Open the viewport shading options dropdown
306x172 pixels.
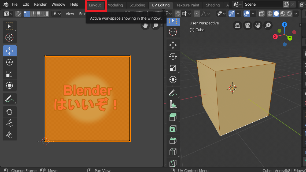point(296,14)
